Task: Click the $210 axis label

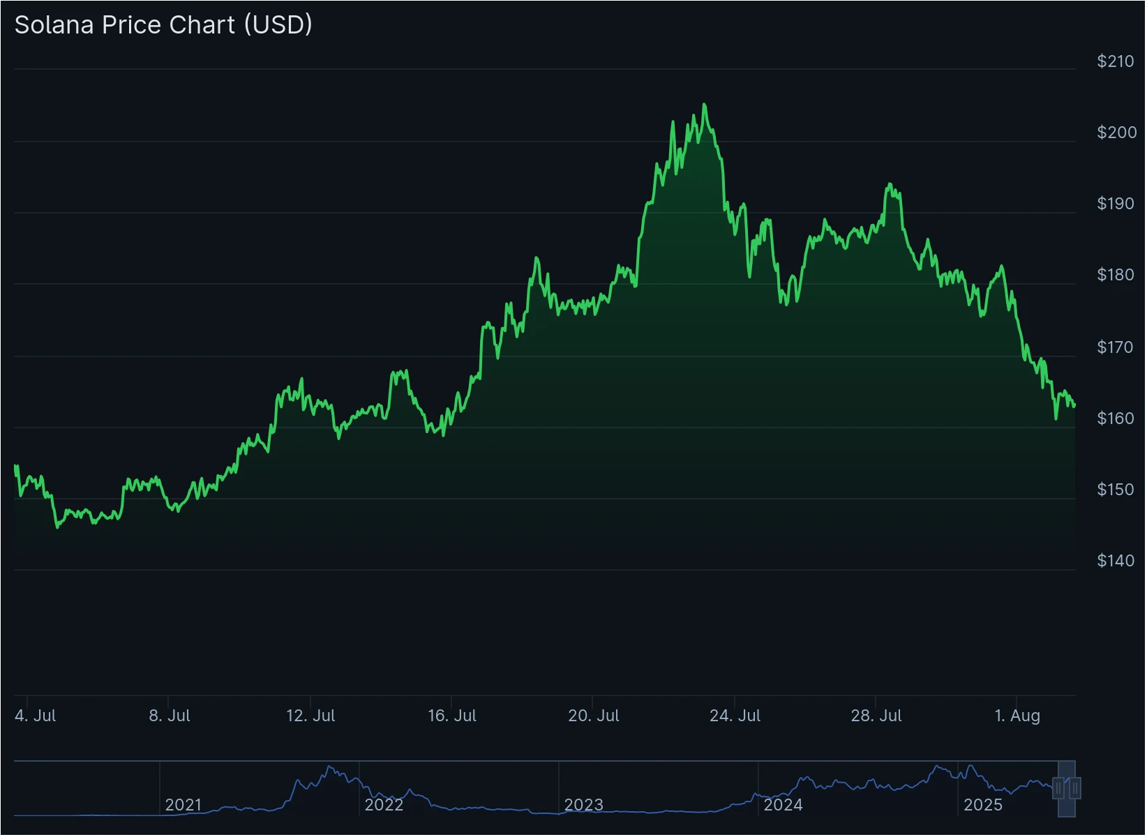Action: 1115,61
